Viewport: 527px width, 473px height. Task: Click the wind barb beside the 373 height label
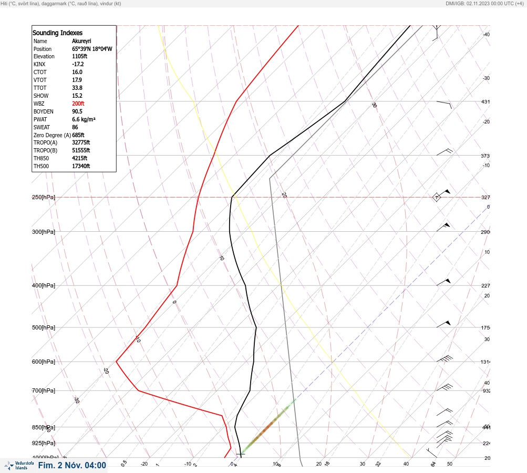pyautogui.click(x=445, y=152)
